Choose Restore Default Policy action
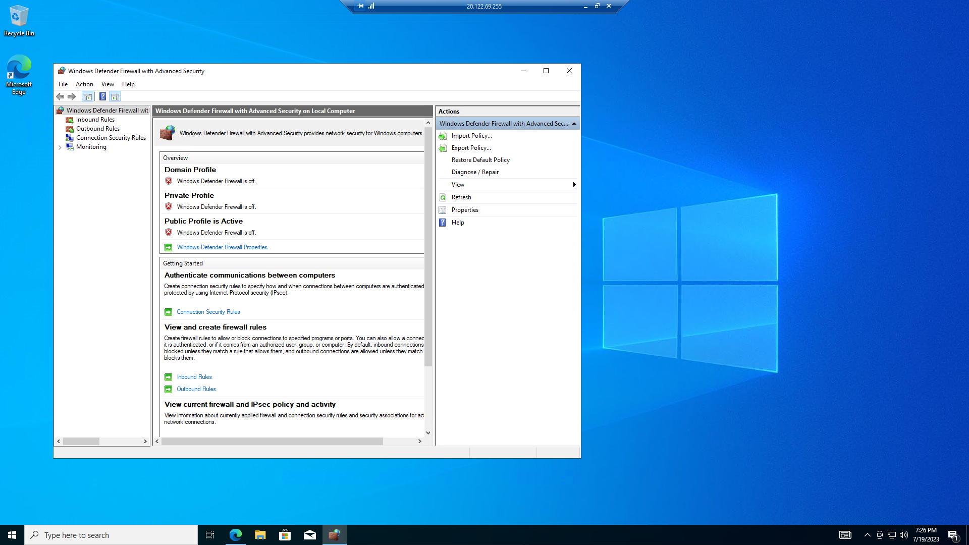 point(480,160)
